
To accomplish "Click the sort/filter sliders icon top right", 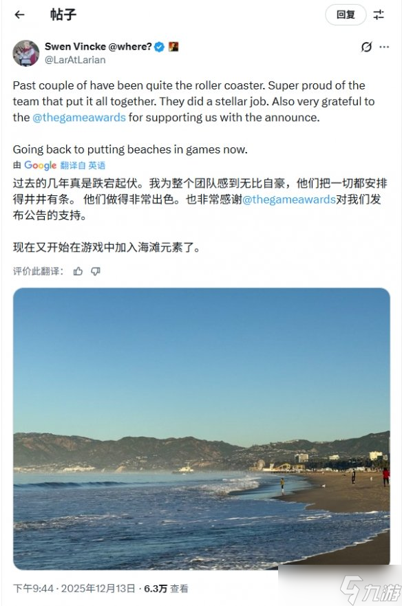I will pyautogui.click(x=379, y=15).
